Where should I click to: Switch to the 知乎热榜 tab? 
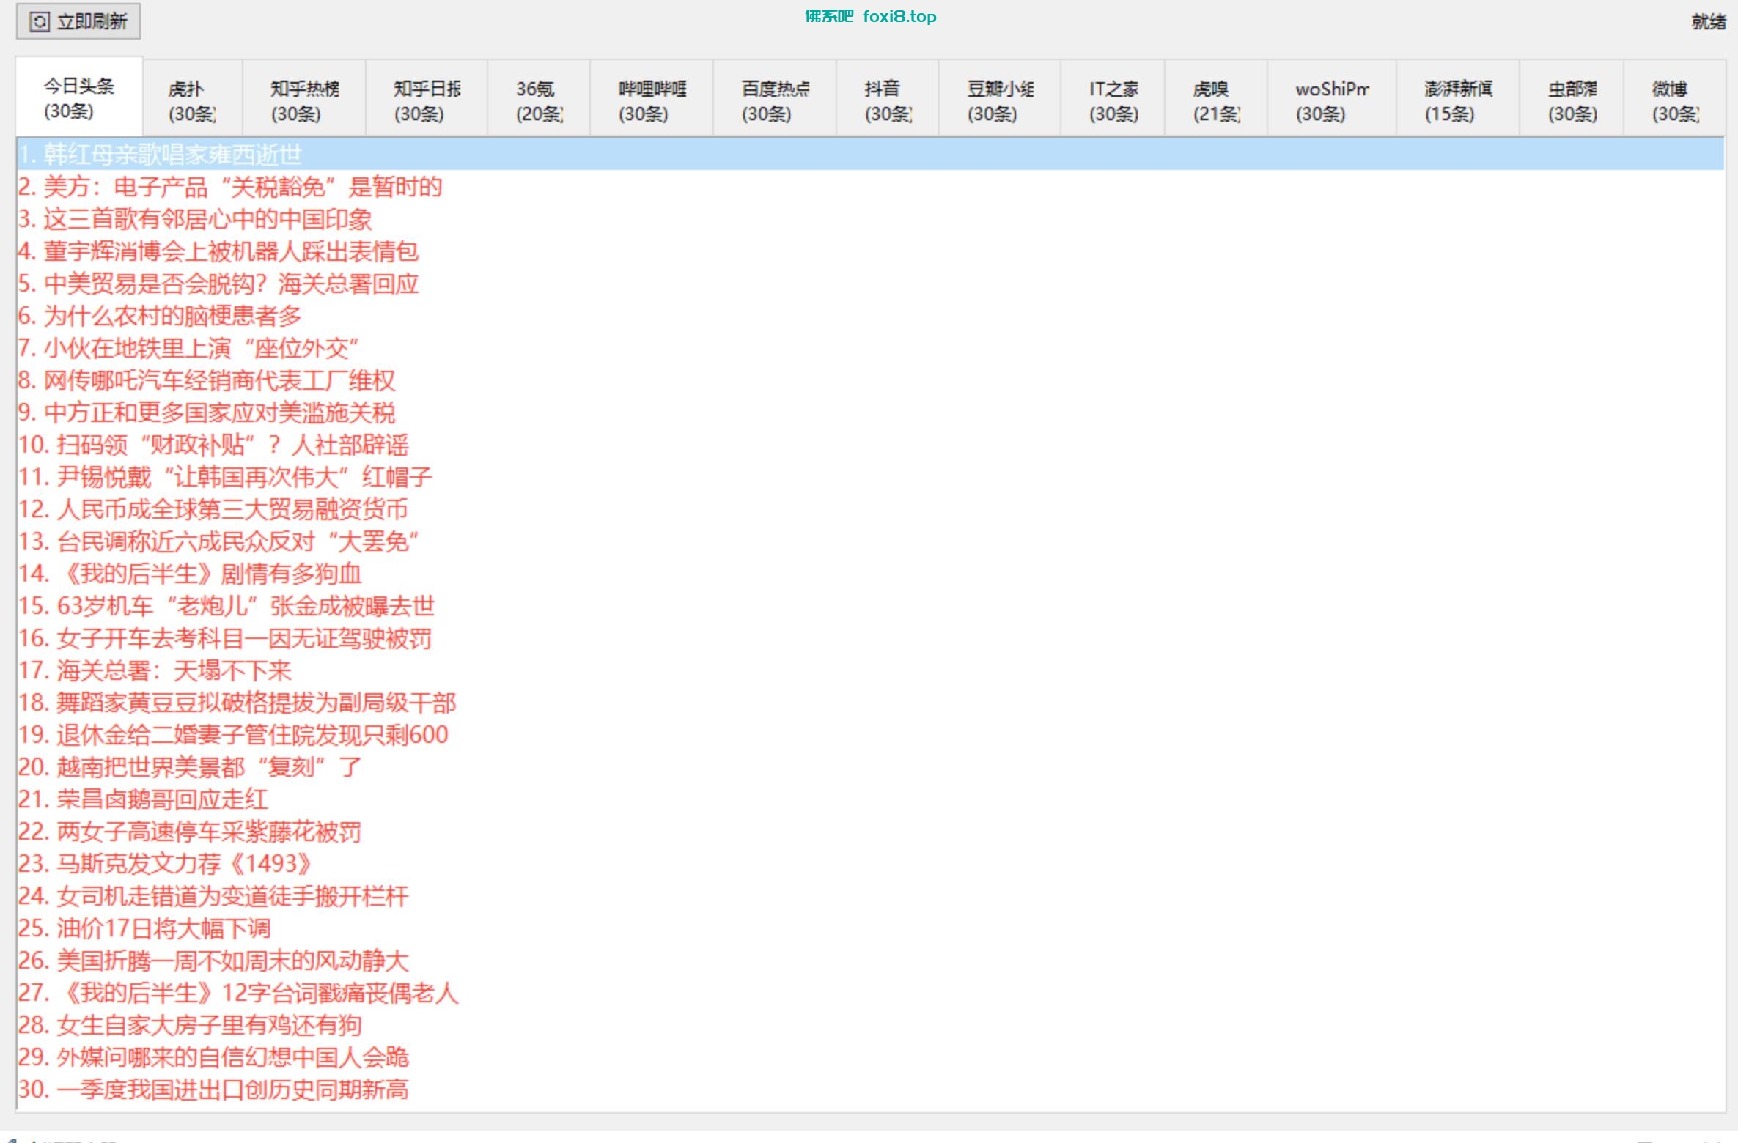pyautogui.click(x=303, y=100)
